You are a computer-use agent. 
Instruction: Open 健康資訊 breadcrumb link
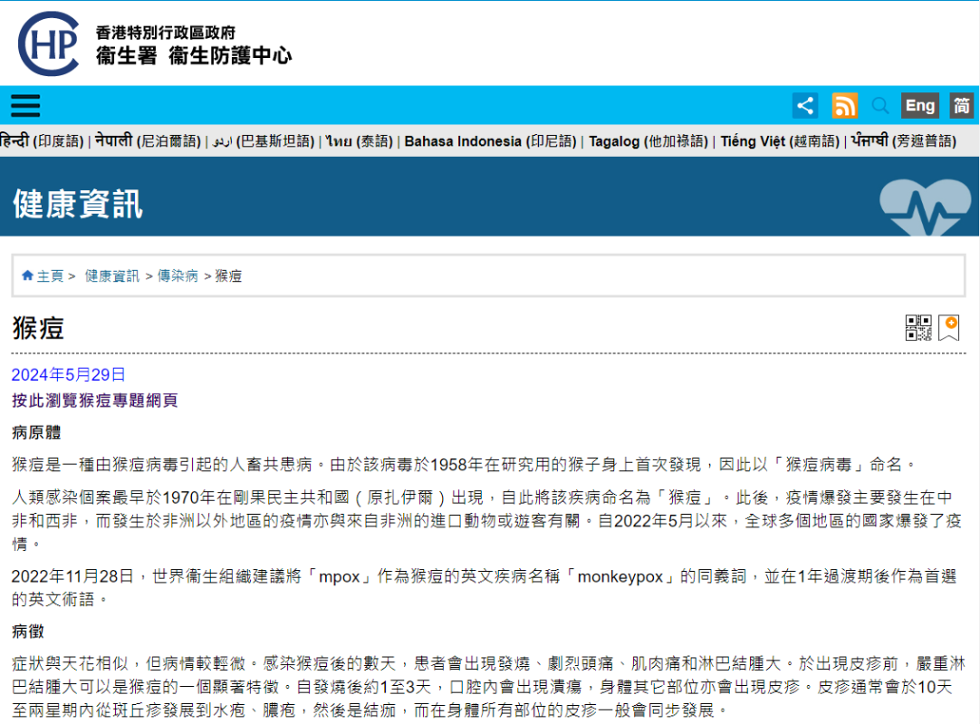[x=112, y=276]
